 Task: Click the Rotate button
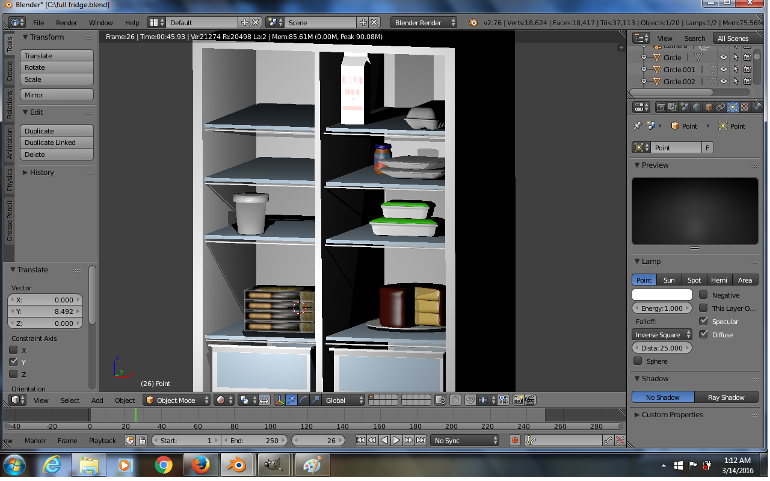click(x=57, y=67)
